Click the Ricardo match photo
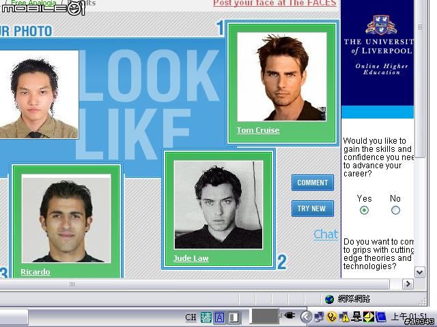The image size is (437, 327). (66, 219)
